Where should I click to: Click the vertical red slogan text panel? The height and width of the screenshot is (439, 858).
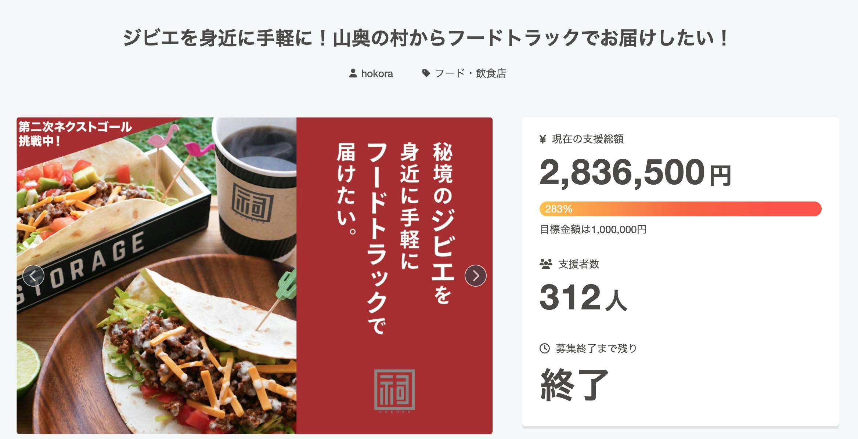click(x=394, y=276)
